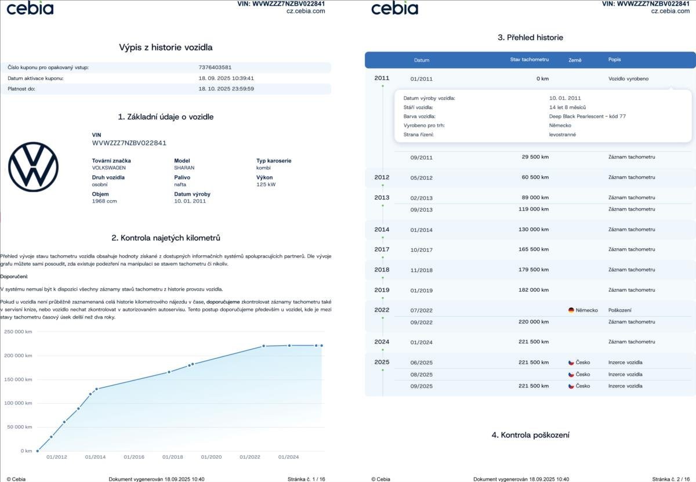Expand the 2022 year entry in the timeline
The height and width of the screenshot is (482, 696).
[x=382, y=310]
